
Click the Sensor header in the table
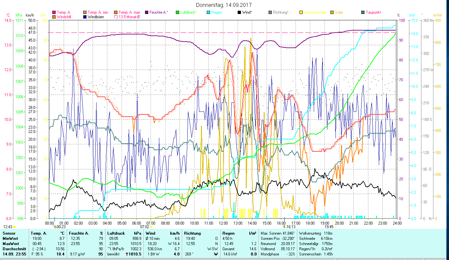point(8,233)
